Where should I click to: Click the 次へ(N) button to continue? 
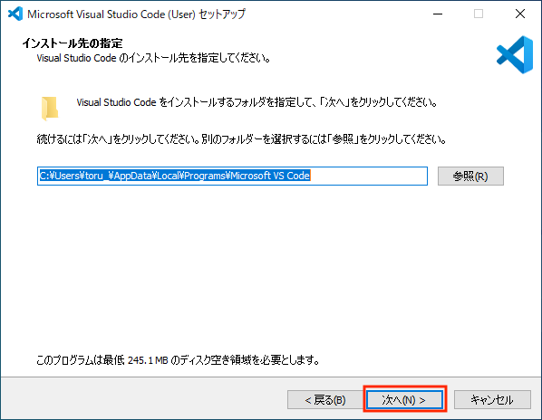[404, 400]
